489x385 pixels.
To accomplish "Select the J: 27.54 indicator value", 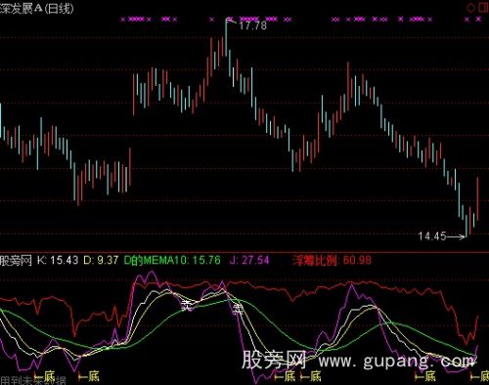I will (x=249, y=260).
